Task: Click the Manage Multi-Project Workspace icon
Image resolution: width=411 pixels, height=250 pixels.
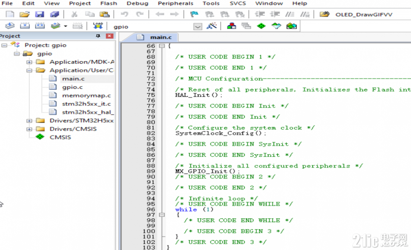Action: [x=246, y=26]
